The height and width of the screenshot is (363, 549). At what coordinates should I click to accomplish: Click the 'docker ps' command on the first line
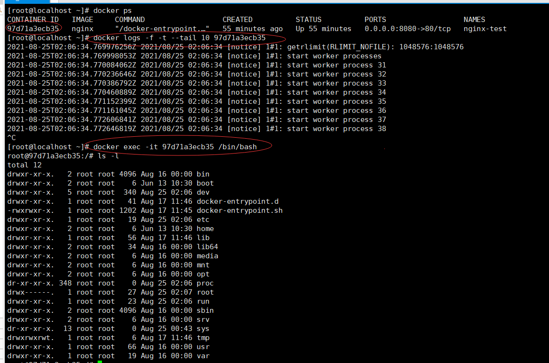pyautogui.click(x=112, y=11)
